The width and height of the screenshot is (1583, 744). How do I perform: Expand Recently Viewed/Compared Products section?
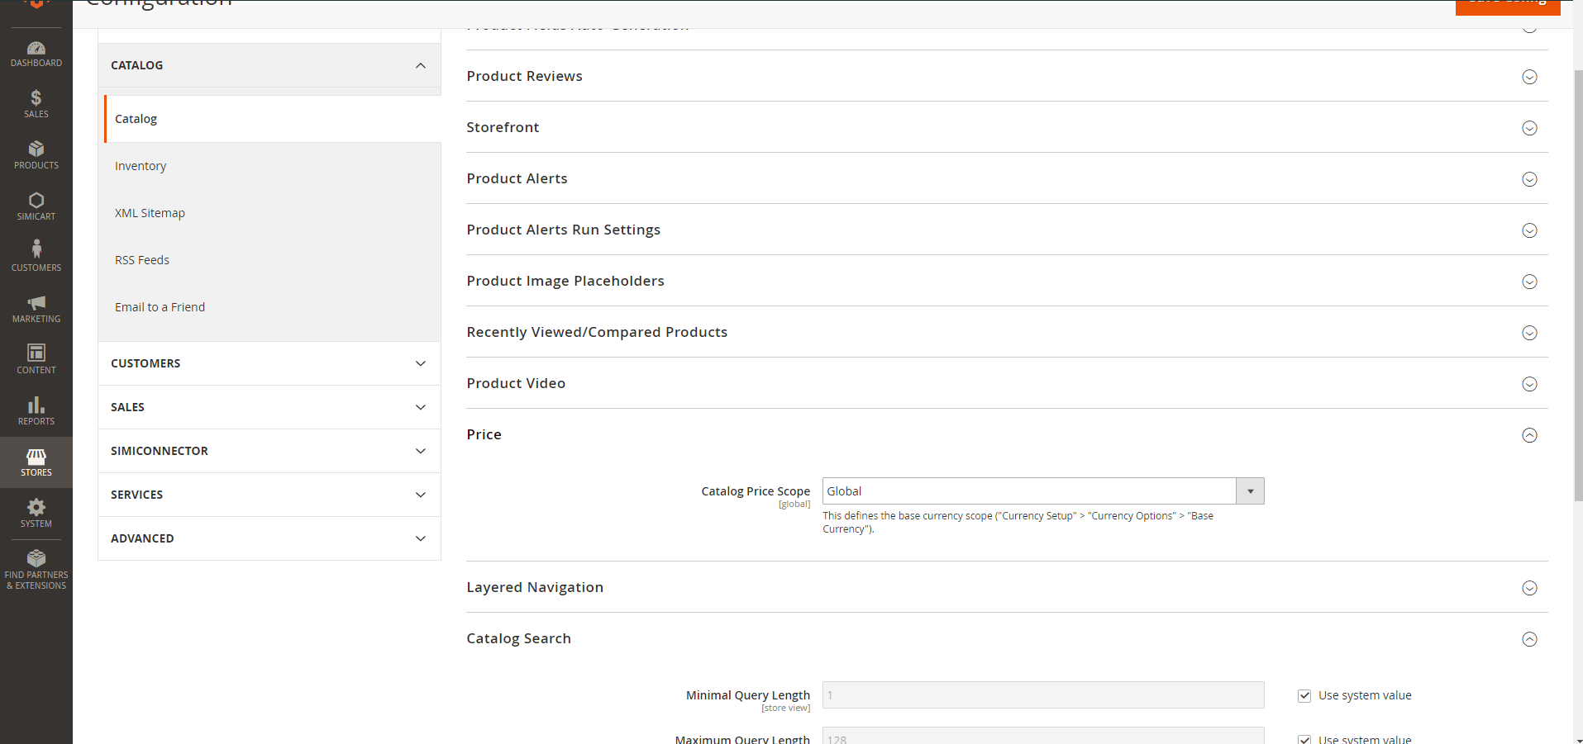(x=1007, y=332)
